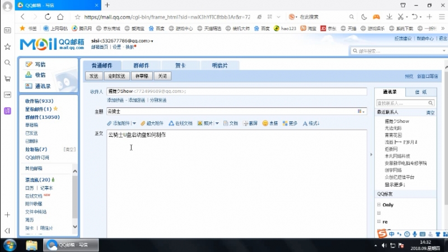The image size is (448, 252).
Task: Open the game controller icon in toolbar
Action: point(376,17)
